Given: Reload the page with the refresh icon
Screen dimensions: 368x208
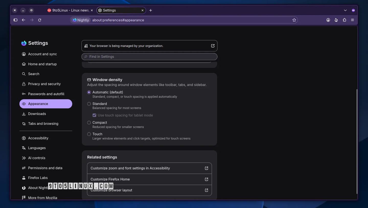Looking at the screenshot, I should (40, 20).
